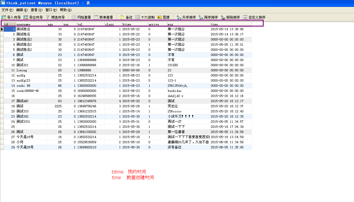The image size is (354, 202).
Task: Click the btime column header
Action: click(135, 24)
